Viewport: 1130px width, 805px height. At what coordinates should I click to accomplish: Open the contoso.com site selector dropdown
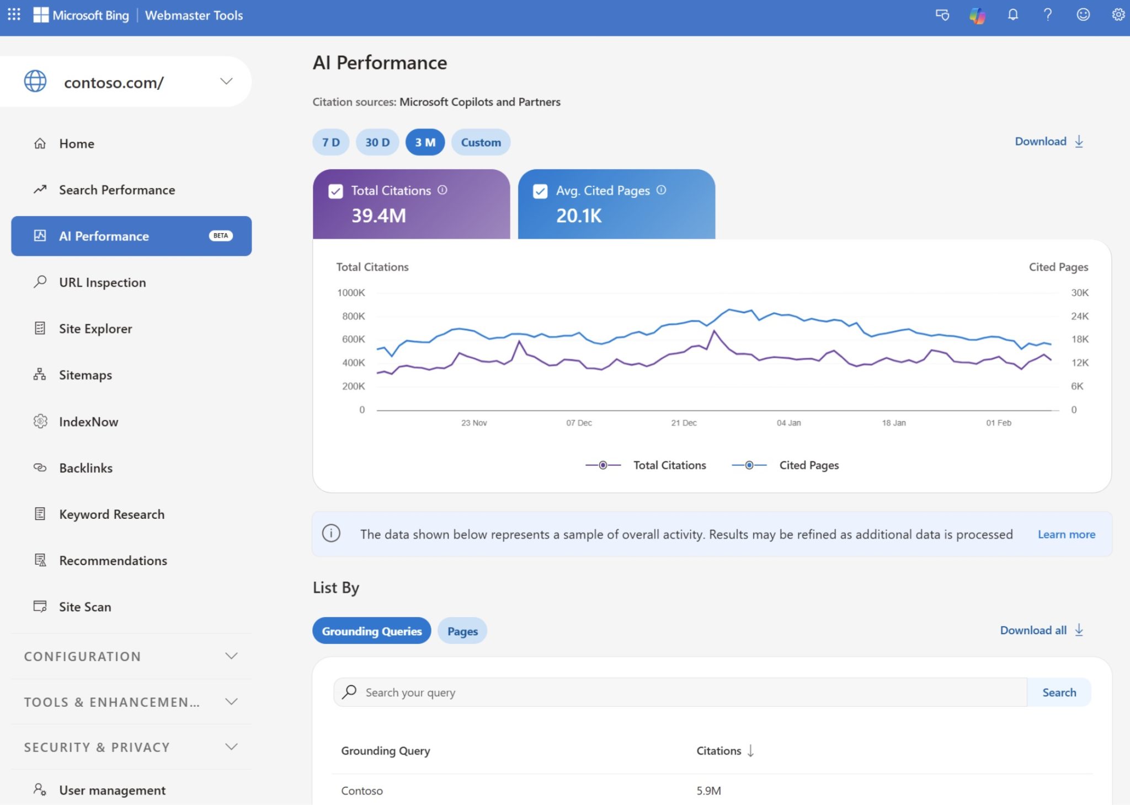pyautogui.click(x=226, y=82)
